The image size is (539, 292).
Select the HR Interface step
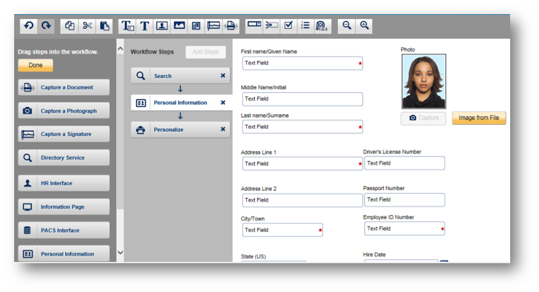pos(64,183)
